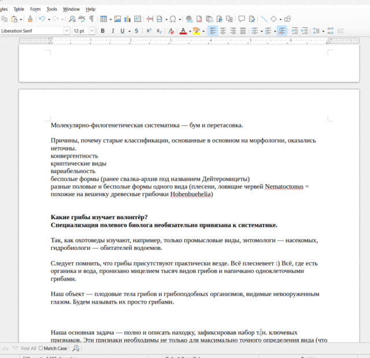This screenshot has width=370, height=358.
Task: Click the Undo arrow icon
Action: coord(42,19)
